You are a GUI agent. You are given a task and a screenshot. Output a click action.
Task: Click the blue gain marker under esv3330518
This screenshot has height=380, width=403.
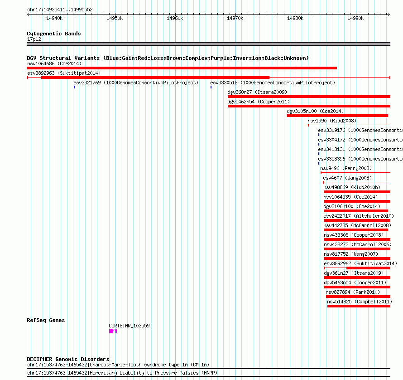[x=211, y=87]
